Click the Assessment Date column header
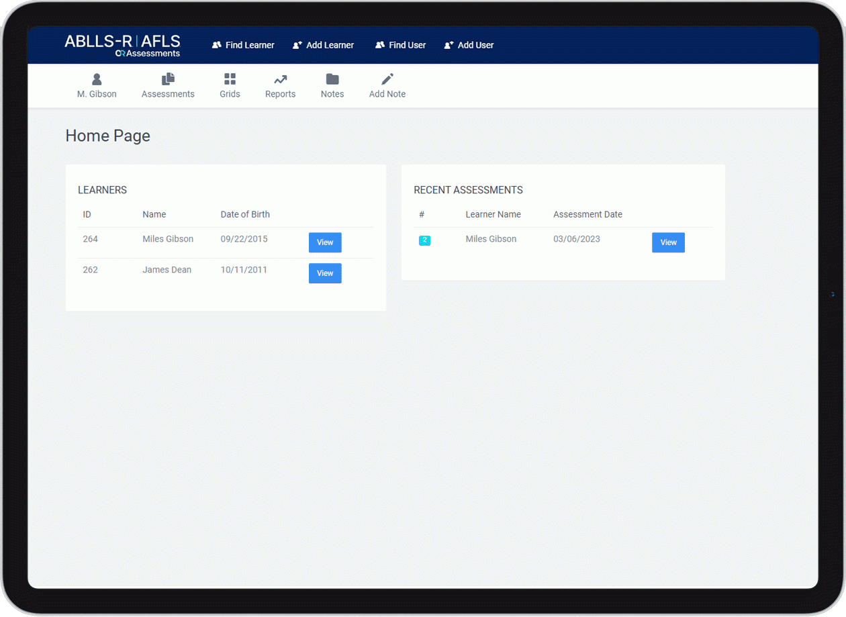The image size is (846, 617). coord(587,214)
